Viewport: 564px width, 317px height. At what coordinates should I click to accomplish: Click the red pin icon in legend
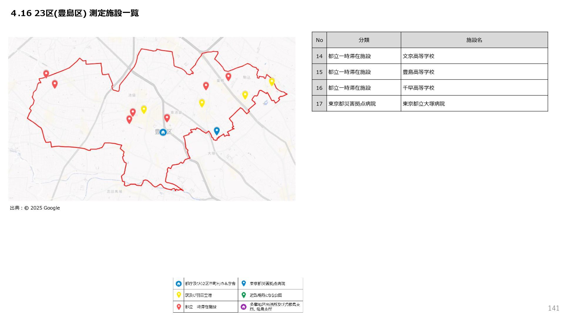pyautogui.click(x=179, y=307)
